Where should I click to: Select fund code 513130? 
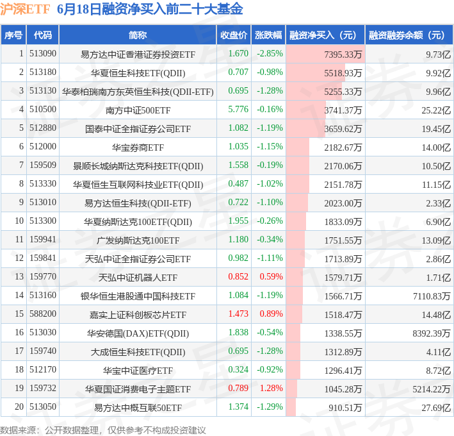click(43, 91)
